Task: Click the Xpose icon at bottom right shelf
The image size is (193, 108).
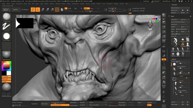Action: tap(164, 106)
